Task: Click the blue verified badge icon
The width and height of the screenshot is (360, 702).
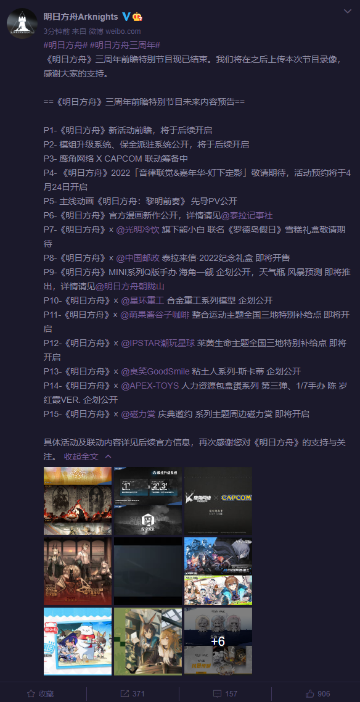Action: pos(126,17)
